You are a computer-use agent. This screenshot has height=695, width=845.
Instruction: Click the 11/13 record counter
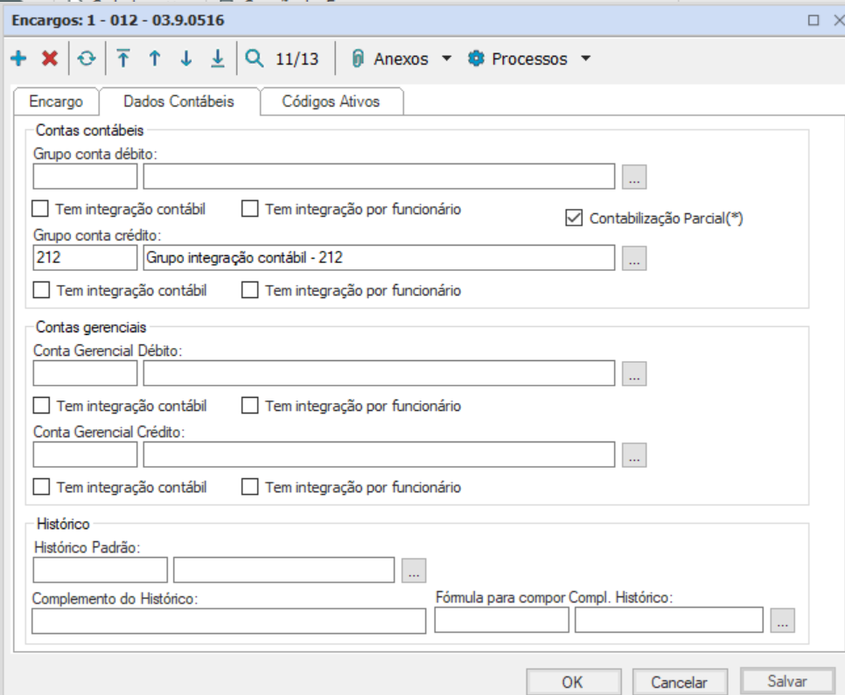(x=297, y=59)
